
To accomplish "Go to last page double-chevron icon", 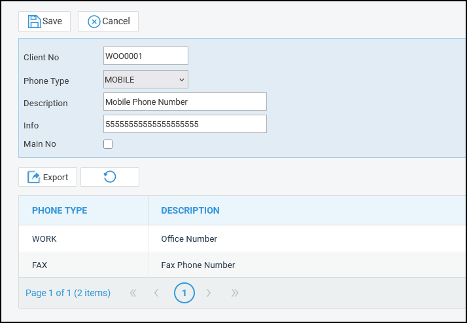I will 235,293.
